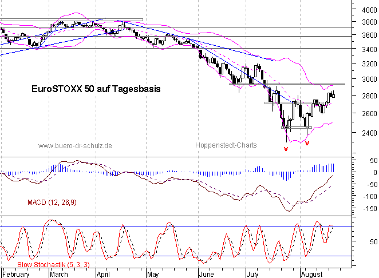Click the 50 value on the Stochastik axis
This screenshot has width=379, height=278.
coord(374,242)
